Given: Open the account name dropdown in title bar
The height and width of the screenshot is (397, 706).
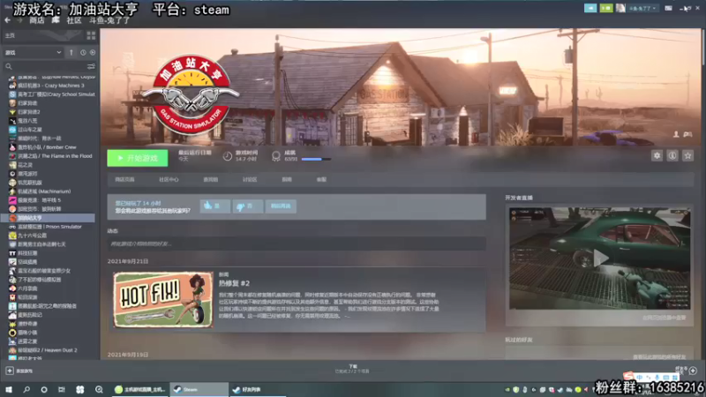Looking at the screenshot, I should [642, 8].
